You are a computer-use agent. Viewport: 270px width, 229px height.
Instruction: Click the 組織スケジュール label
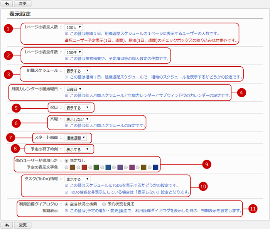coord(42,71)
